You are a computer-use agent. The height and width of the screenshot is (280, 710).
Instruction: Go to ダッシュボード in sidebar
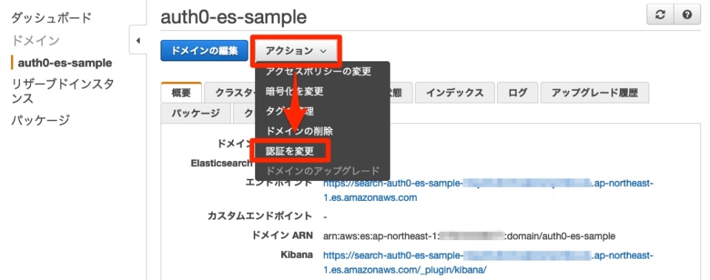(51, 18)
